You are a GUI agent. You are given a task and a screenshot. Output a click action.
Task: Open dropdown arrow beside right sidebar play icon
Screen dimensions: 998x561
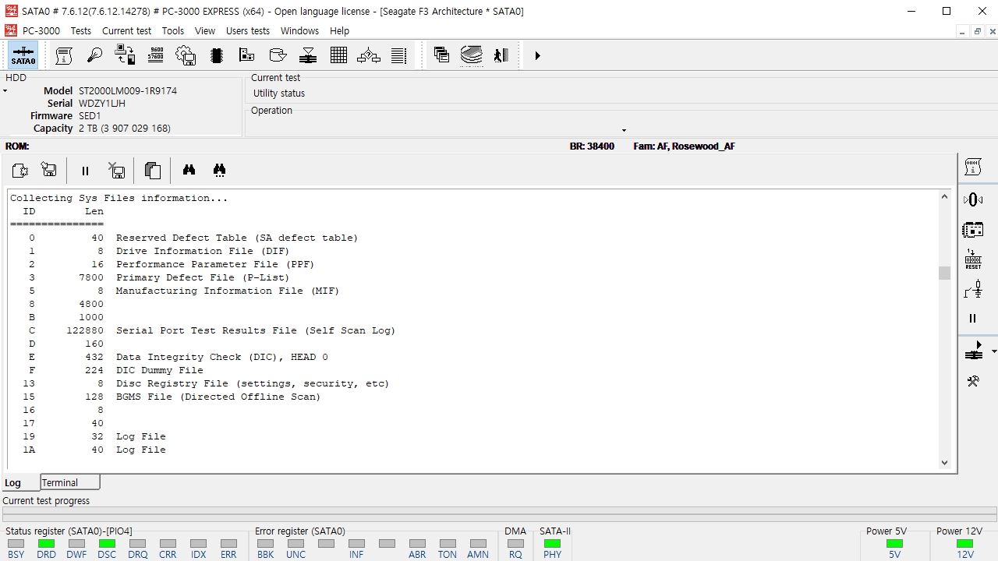[x=993, y=352]
